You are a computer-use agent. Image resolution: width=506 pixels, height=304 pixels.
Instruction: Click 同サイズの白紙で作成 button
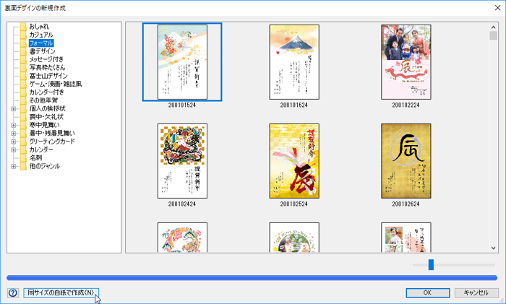click(x=61, y=293)
